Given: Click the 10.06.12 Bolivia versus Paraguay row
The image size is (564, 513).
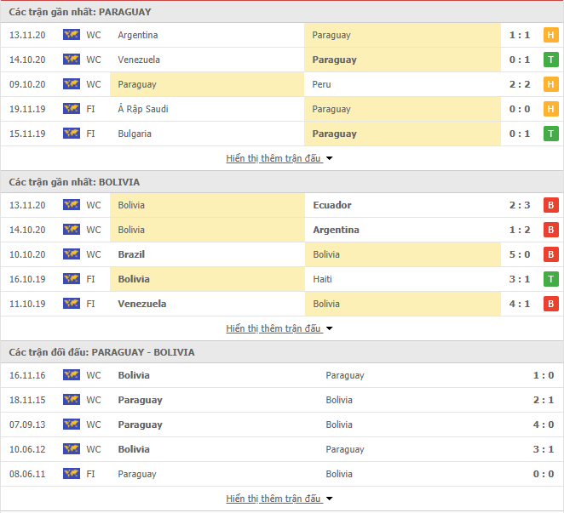Looking at the screenshot, I should coord(282,449).
